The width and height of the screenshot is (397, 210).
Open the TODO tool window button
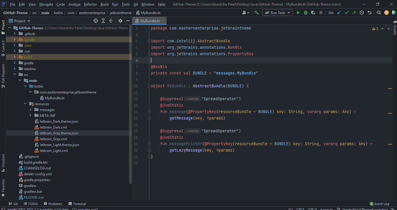(31, 204)
